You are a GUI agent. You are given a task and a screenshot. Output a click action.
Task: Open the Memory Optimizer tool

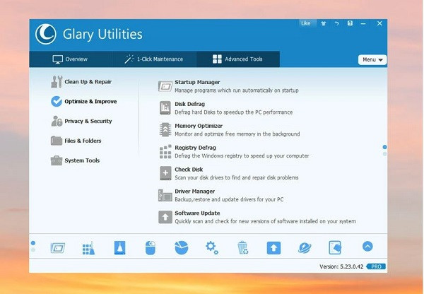point(229,130)
